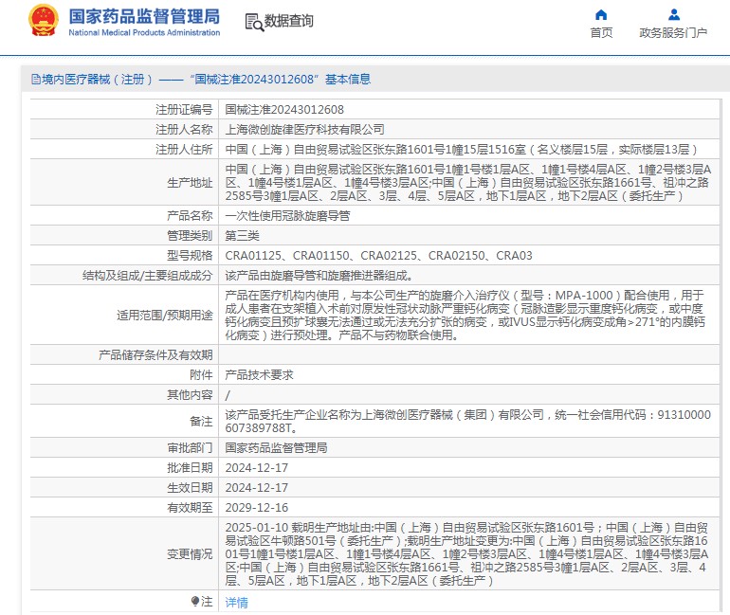Click the 其他内容 row label
This screenshot has width=730, height=615.
(190, 395)
